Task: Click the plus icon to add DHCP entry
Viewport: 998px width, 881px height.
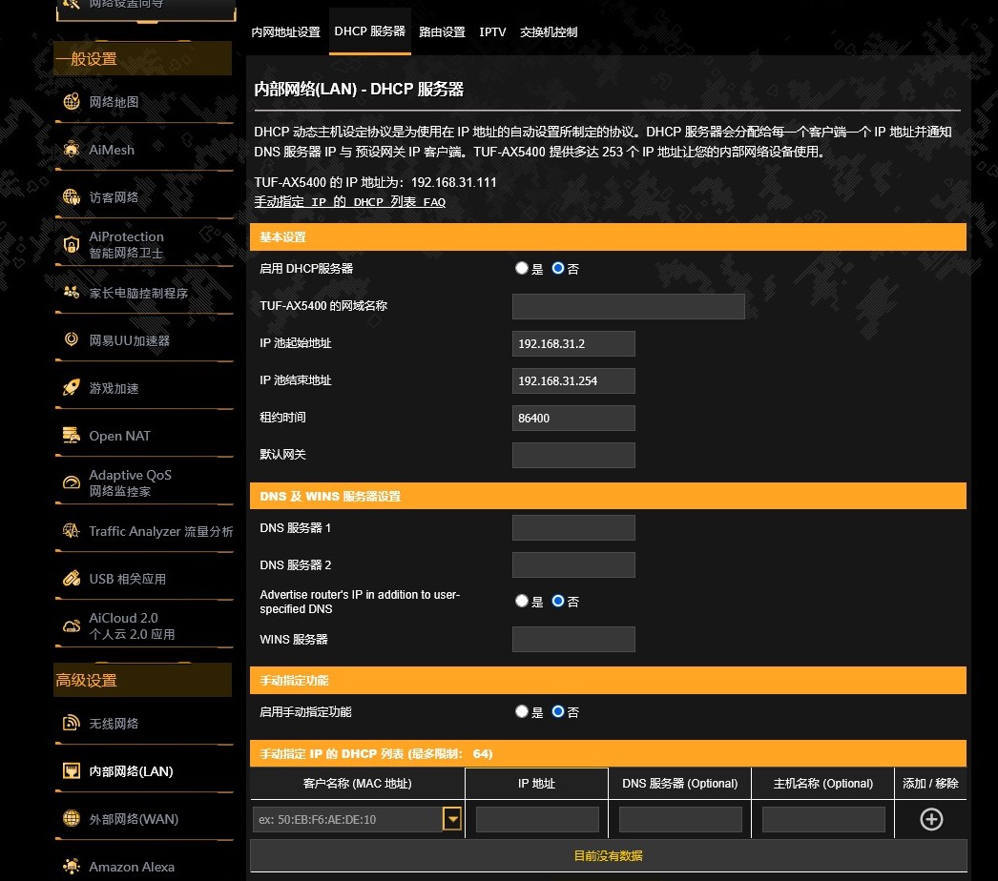Action: coord(930,819)
